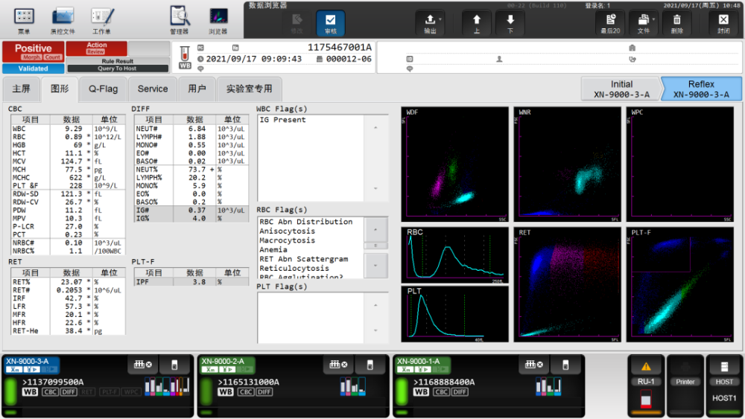The height and width of the screenshot is (419, 745).
Task: Open the WNR scattergram
Action: pos(567,164)
